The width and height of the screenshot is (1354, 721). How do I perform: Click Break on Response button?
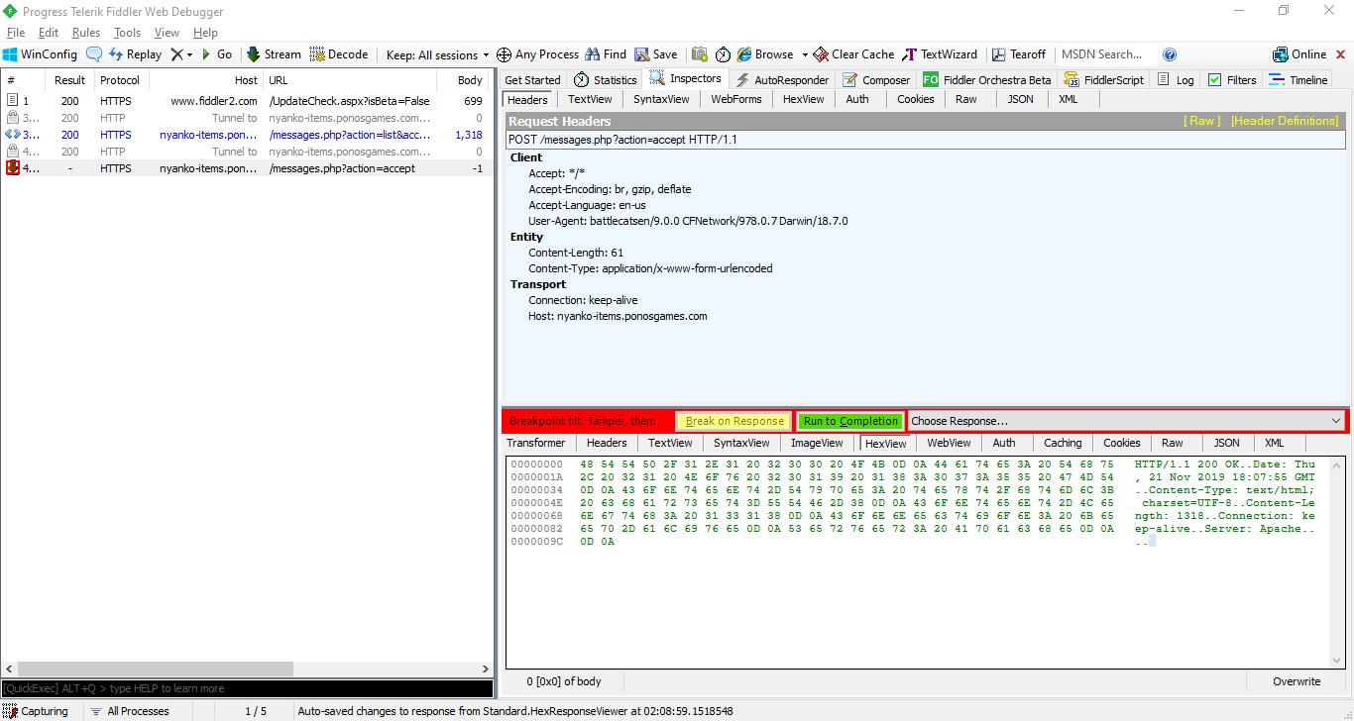(x=734, y=421)
